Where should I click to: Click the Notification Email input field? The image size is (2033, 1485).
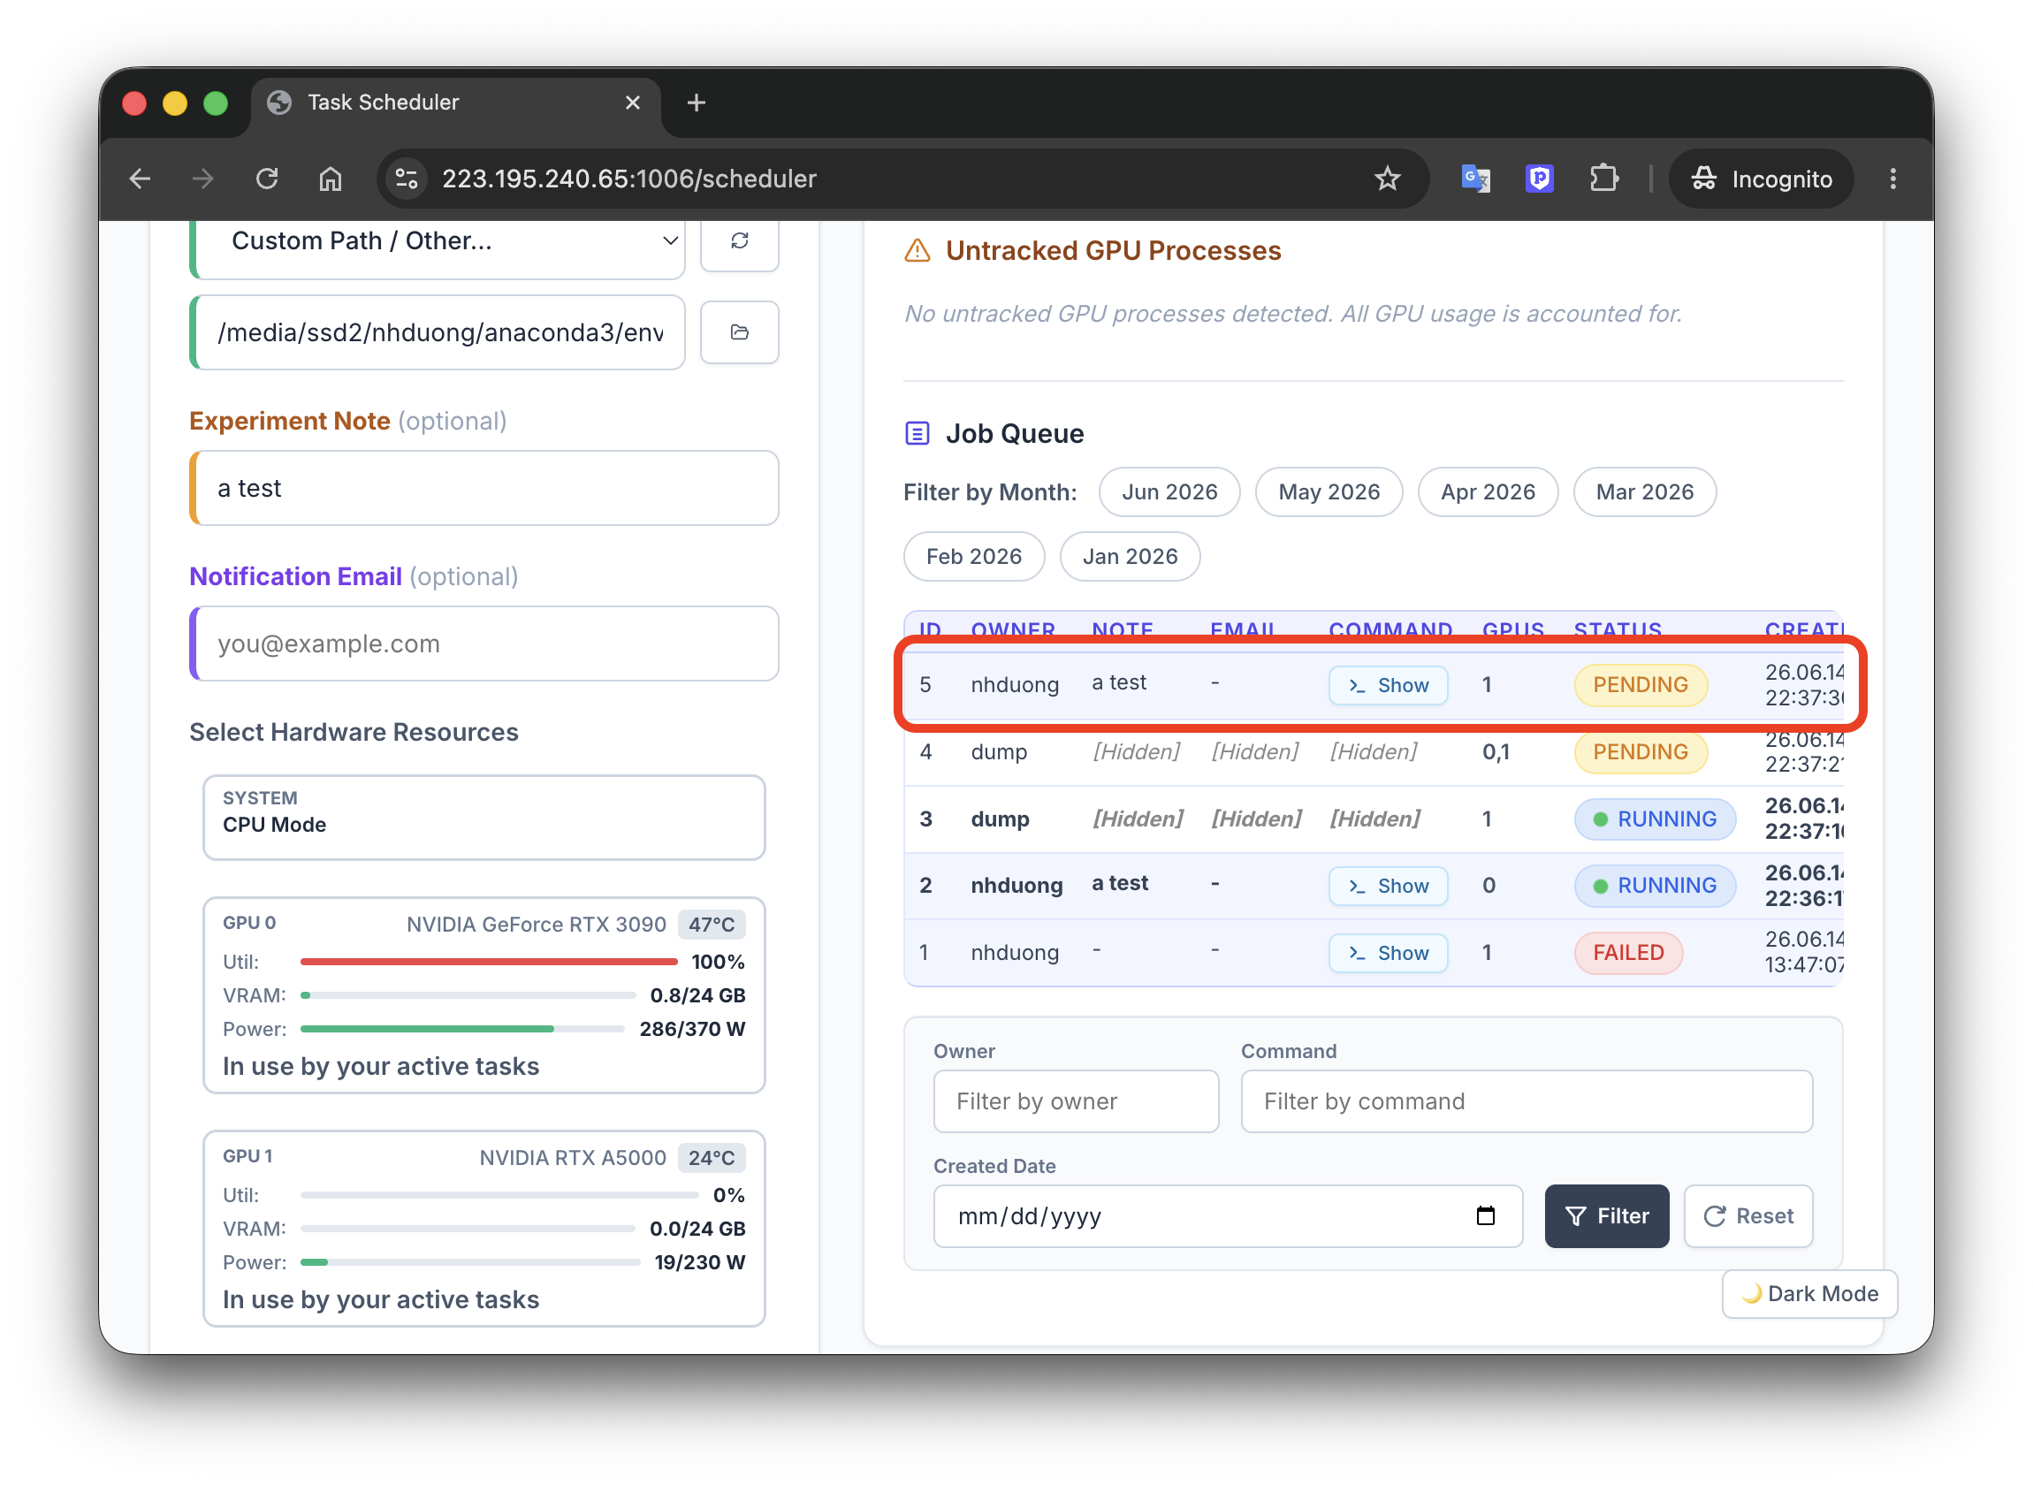[484, 643]
